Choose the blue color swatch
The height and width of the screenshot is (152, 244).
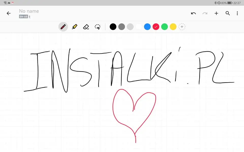pos(147,27)
